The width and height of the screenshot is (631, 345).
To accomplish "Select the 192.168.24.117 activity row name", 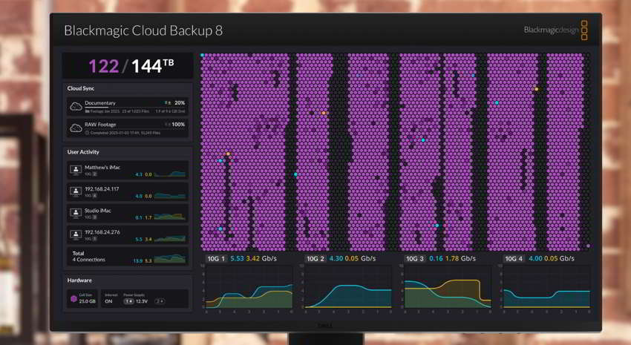I will 102,188.
